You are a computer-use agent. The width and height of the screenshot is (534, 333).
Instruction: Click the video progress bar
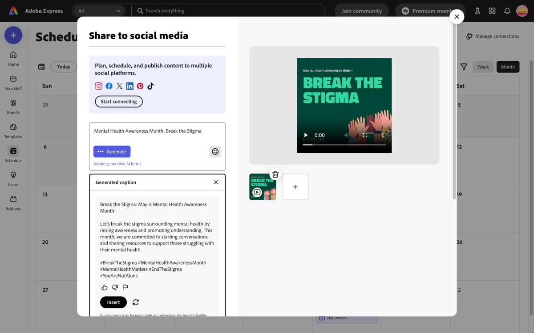pyautogui.click(x=344, y=144)
